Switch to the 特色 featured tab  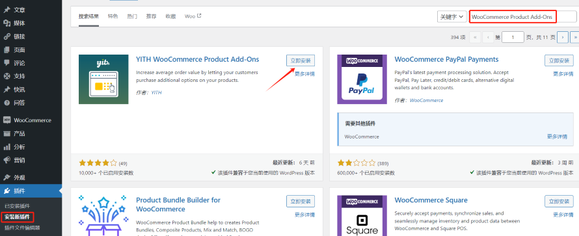(113, 16)
